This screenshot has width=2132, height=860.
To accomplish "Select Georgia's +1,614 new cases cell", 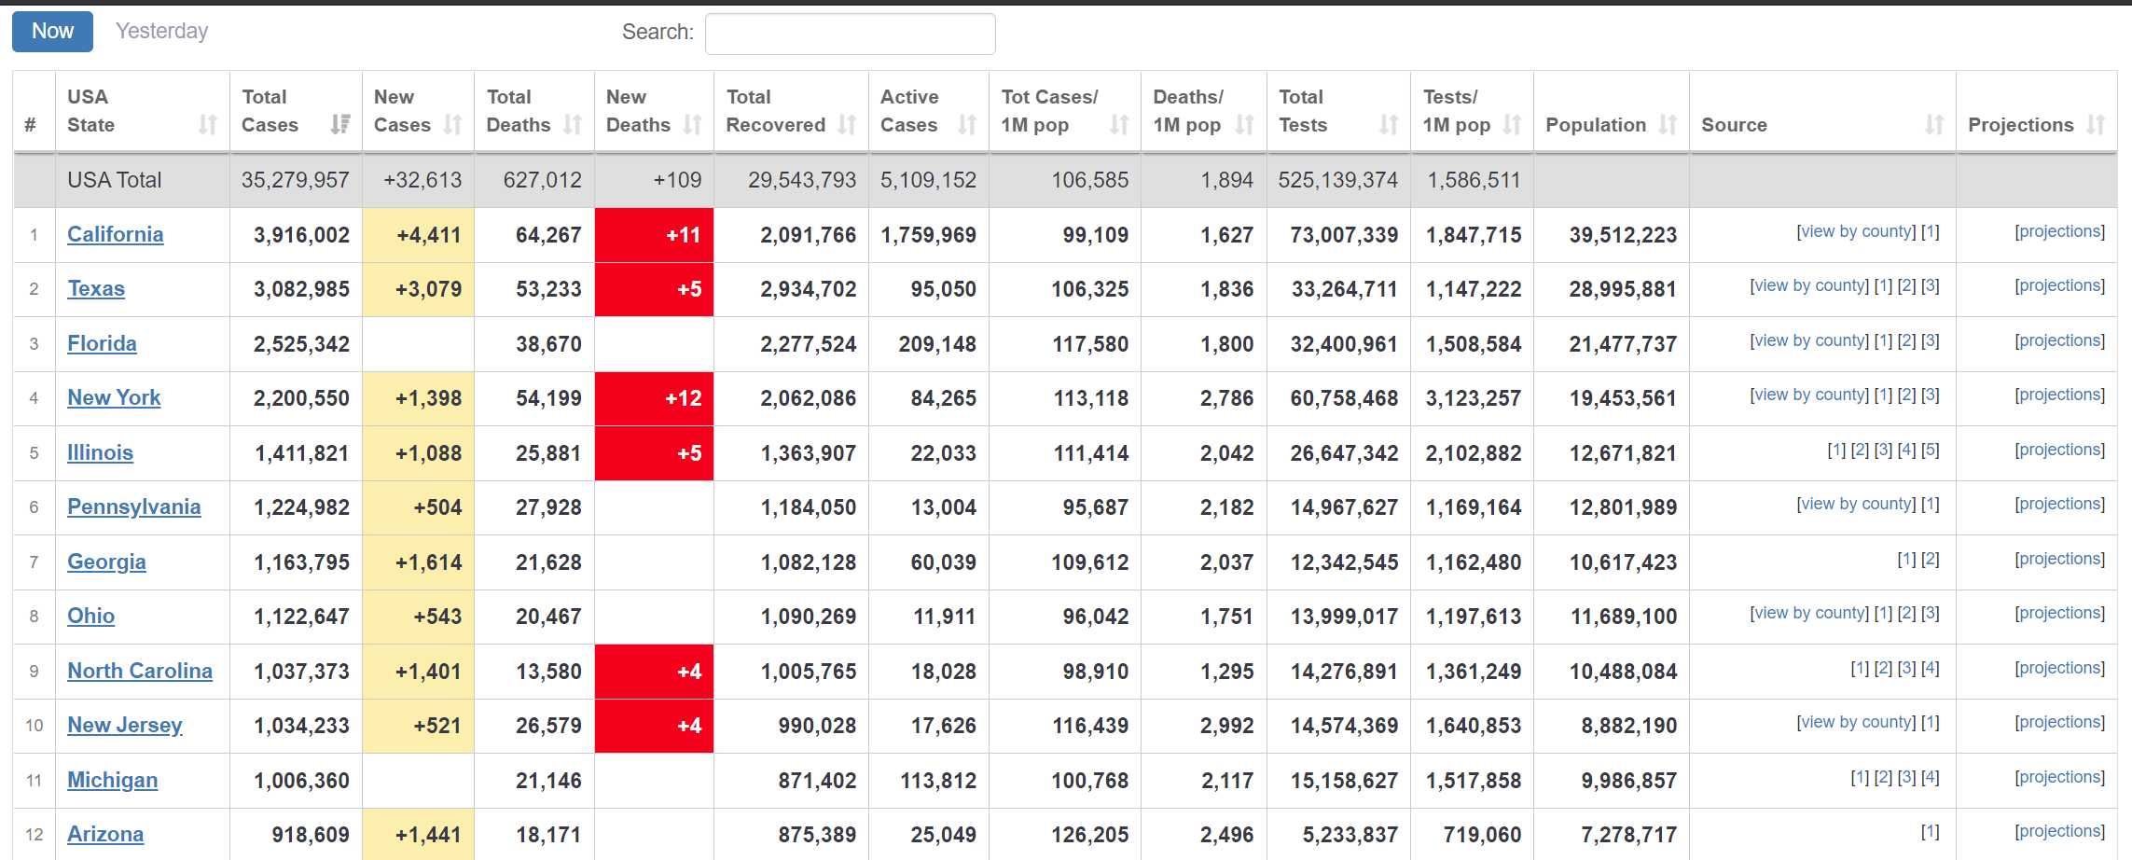I will click(x=418, y=562).
